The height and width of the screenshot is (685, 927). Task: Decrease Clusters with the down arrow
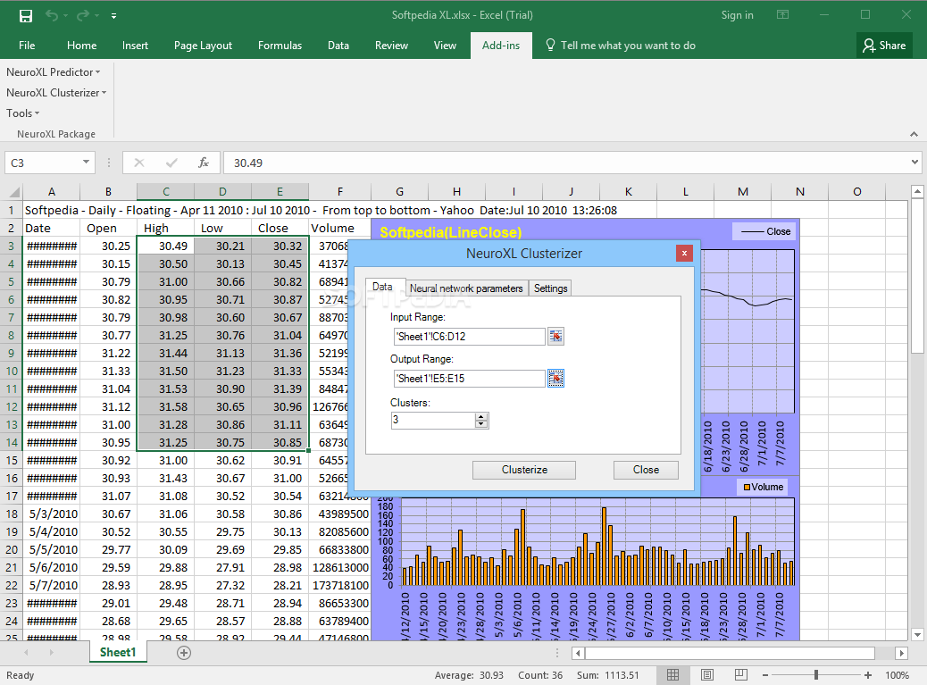(x=481, y=423)
